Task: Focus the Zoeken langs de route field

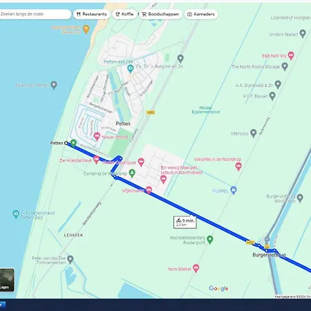Action: point(35,14)
